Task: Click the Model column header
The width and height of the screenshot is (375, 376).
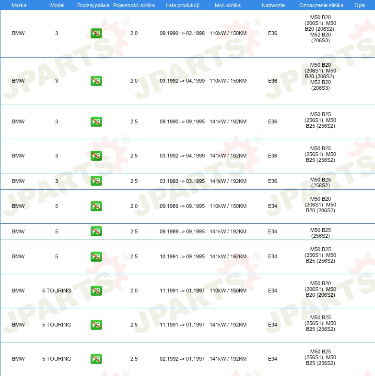Action: (x=57, y=5)
